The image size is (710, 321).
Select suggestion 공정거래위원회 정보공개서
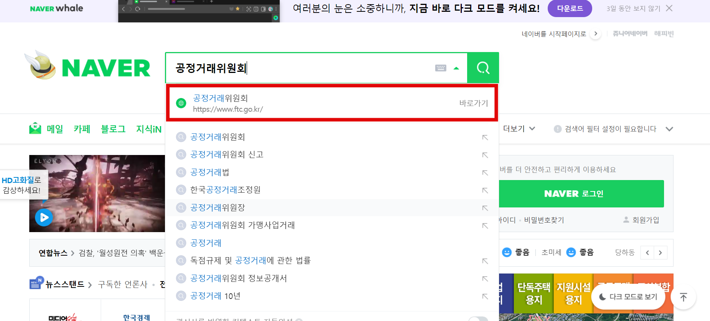coord(239,278)
